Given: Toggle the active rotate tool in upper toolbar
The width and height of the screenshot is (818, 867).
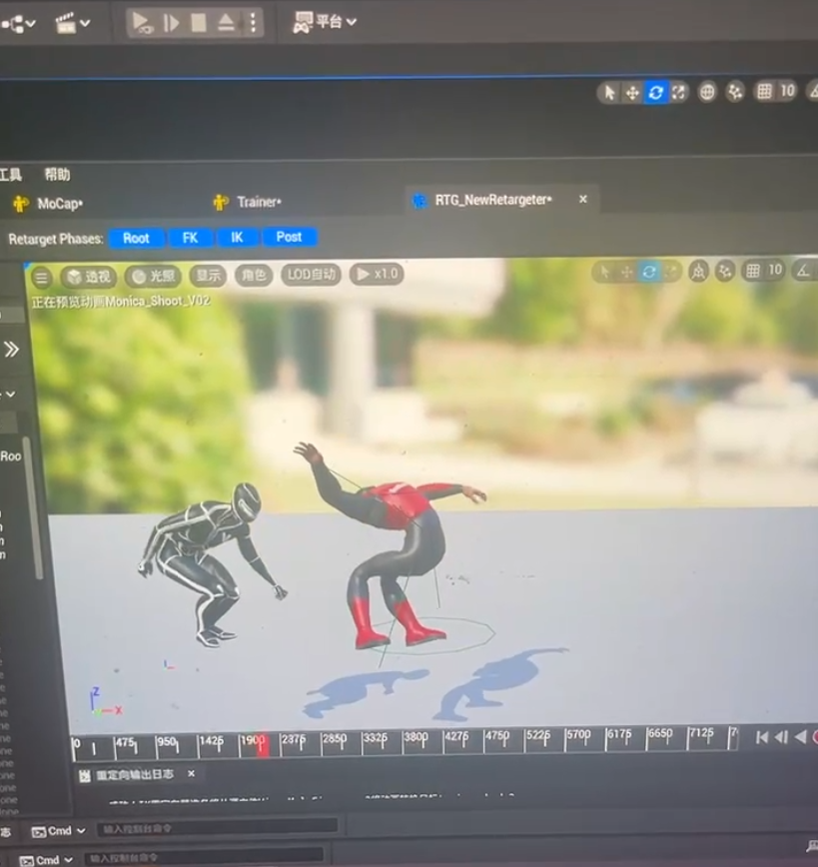Looking at the screenshot, I should 655,92.
